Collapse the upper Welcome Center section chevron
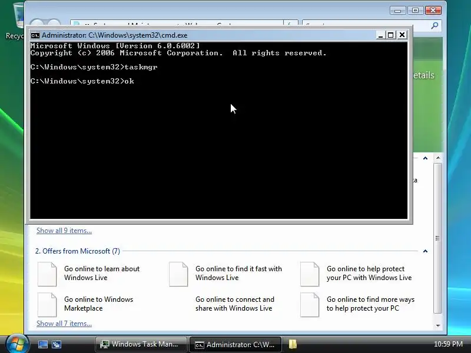Image resolution: width=471 pixels, height=353 pixels. tap(425, 158)
